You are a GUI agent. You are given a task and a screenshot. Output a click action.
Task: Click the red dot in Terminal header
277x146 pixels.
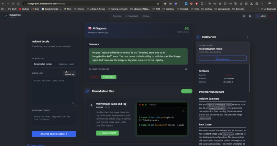(140, 105)
